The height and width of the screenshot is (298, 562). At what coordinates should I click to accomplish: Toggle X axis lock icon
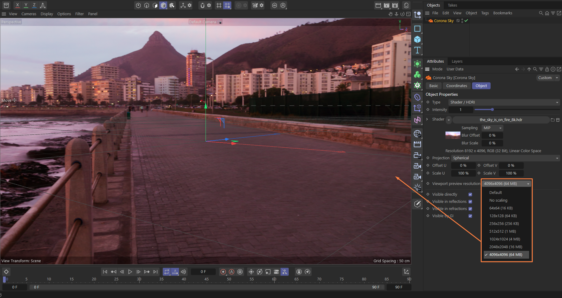pos(18,5)
